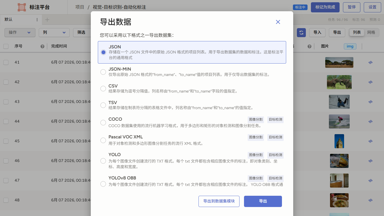Click the help icon next to 序号 column
Screen dimensions: 384x216
point(42,46)
